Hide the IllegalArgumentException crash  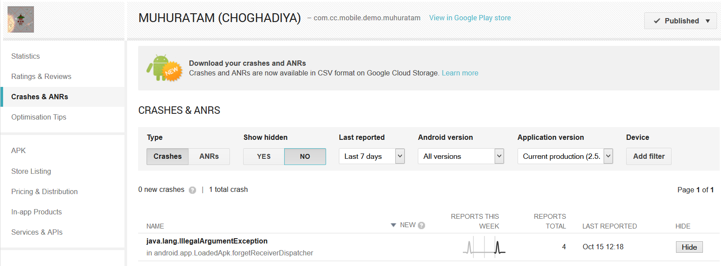tap(689, 247)
